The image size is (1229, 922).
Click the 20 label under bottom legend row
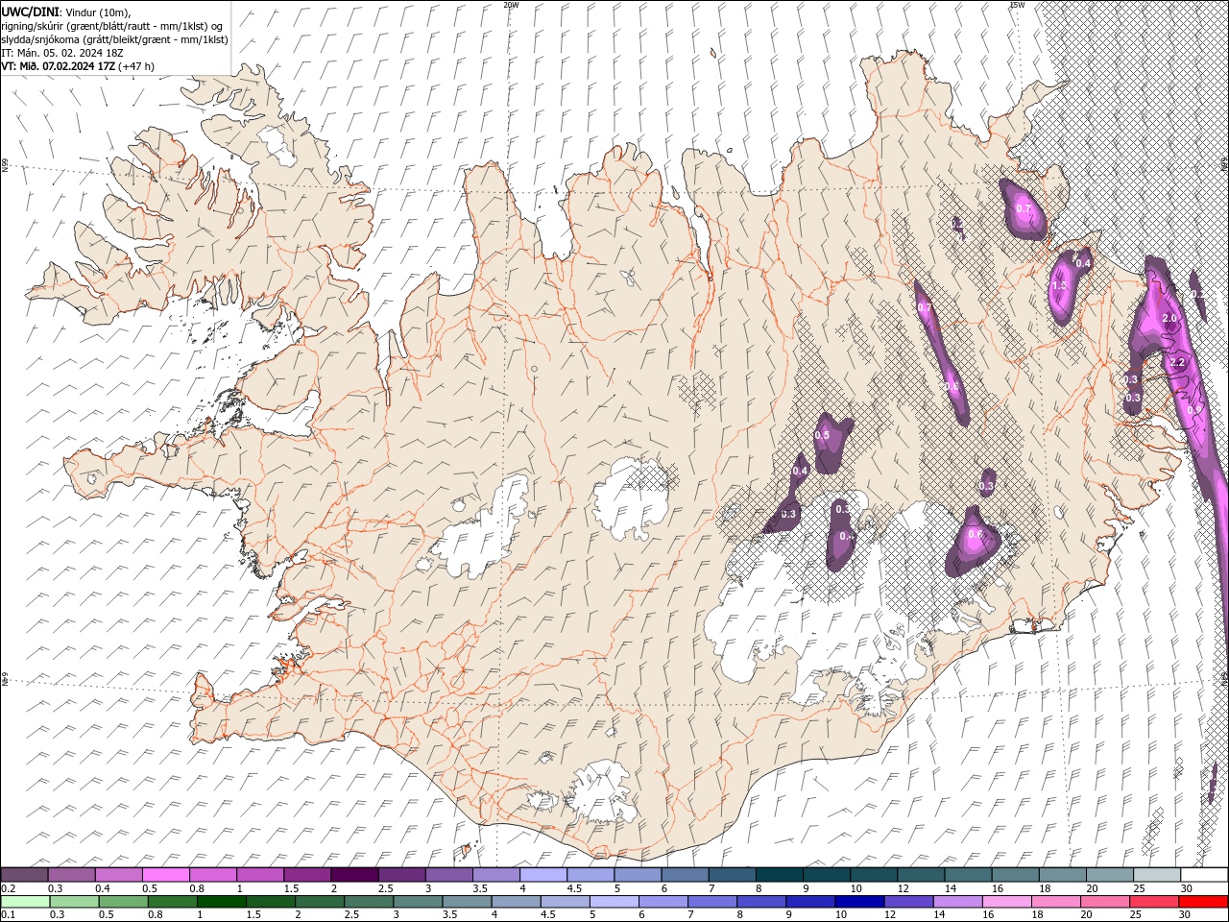click(x=1086, y=914)
